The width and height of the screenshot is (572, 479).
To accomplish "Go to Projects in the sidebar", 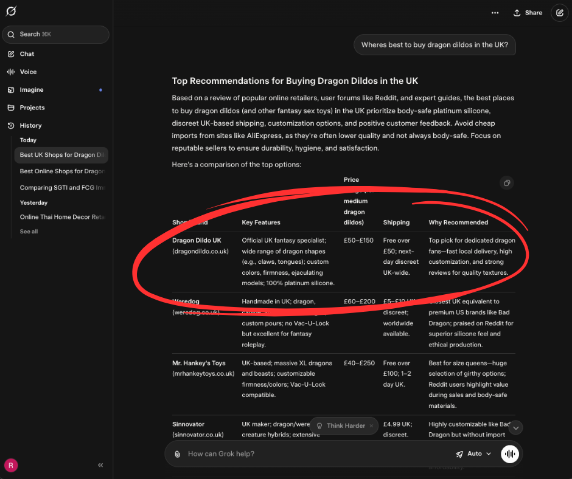I will point(32,108).
